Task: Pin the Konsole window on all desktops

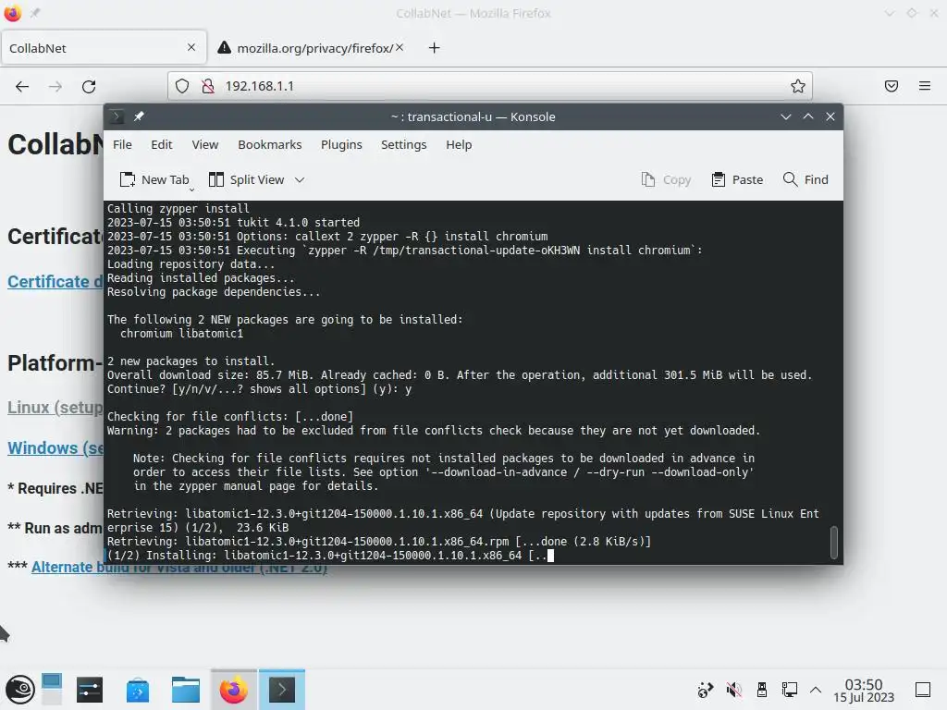Action: 139,116
